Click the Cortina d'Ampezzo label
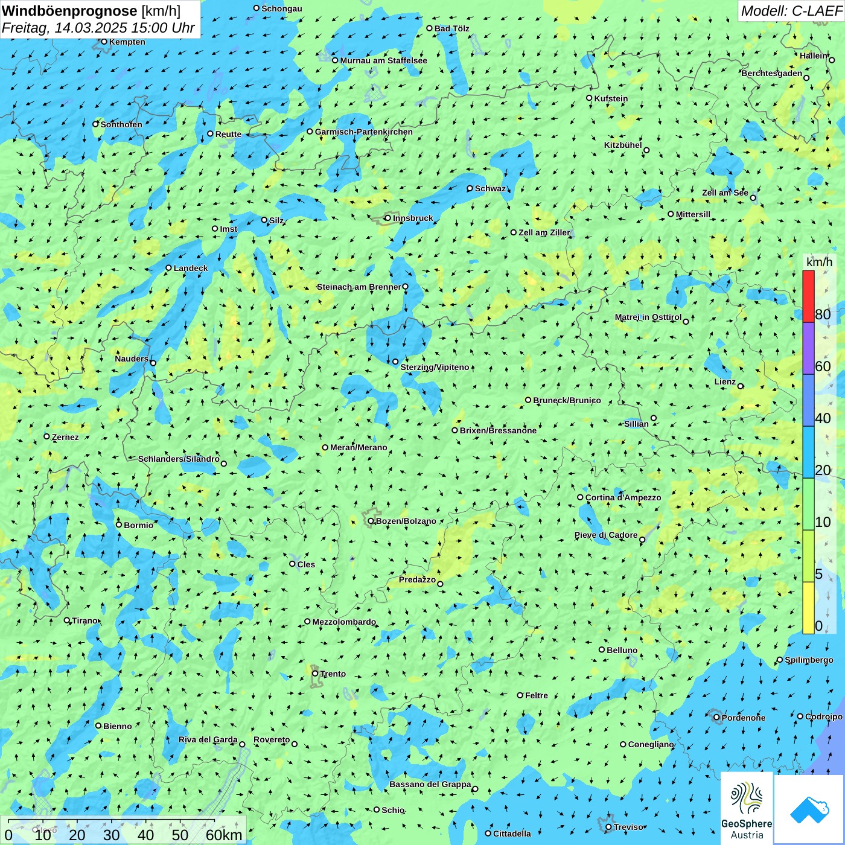The height and width of the screenshot is (845, 845). click(x=623, y=497)
